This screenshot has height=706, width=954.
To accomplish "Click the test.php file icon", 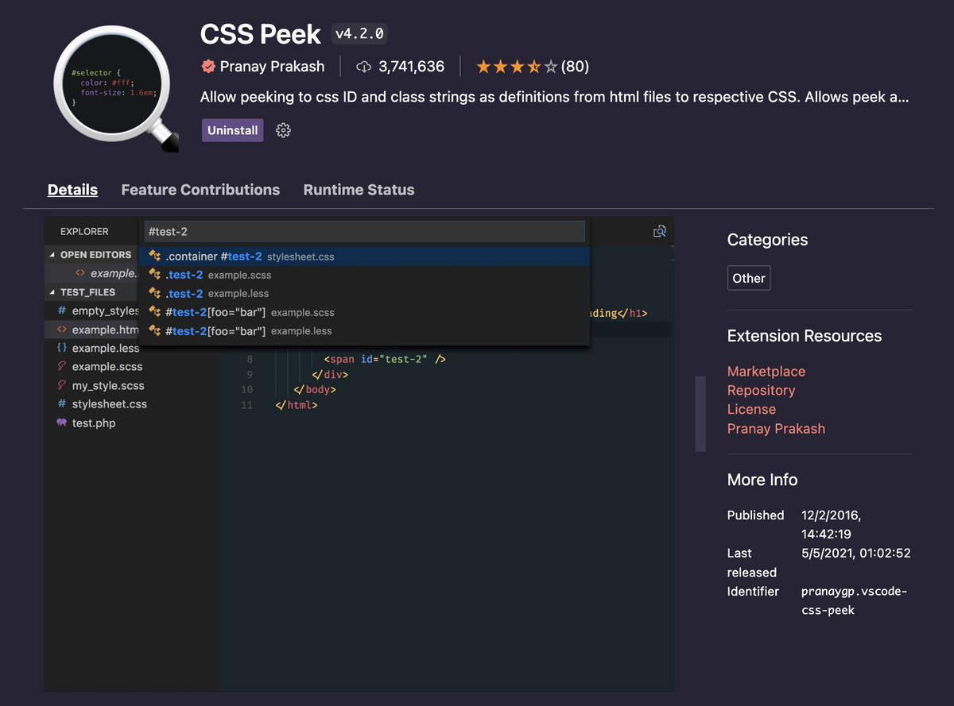I will [x=61, y=423].
